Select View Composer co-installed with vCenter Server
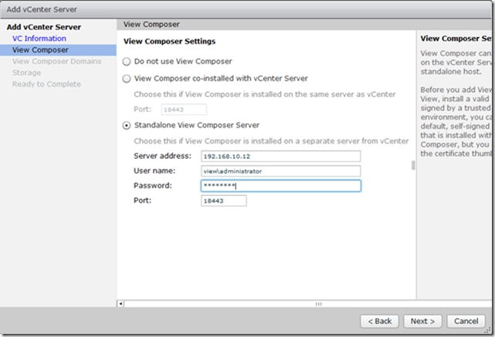495x337 pixels. 127,79
